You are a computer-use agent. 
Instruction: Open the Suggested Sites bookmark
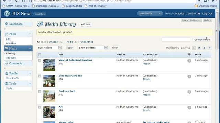click(72, 6)
